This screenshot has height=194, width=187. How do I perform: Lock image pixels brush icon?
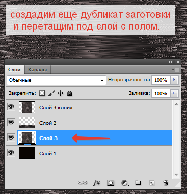pyautogui.click(x=51, y=93)
